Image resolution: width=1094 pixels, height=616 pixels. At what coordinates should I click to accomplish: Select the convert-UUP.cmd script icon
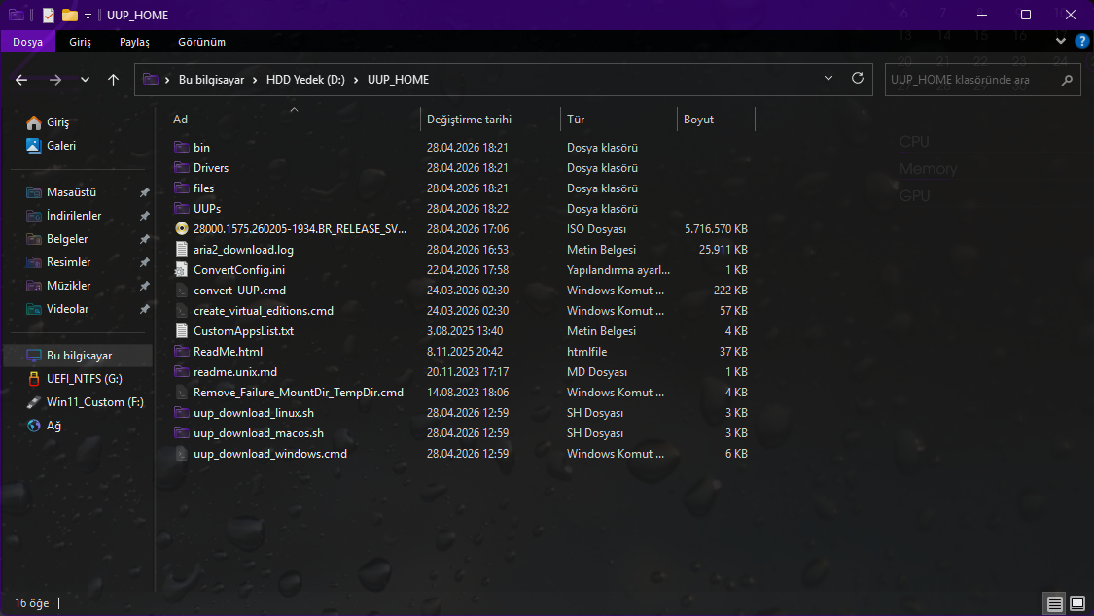point(182,290)
